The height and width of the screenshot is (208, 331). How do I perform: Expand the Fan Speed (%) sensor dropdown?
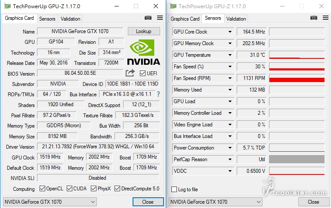pyautogui.click(x=230, y=67)
